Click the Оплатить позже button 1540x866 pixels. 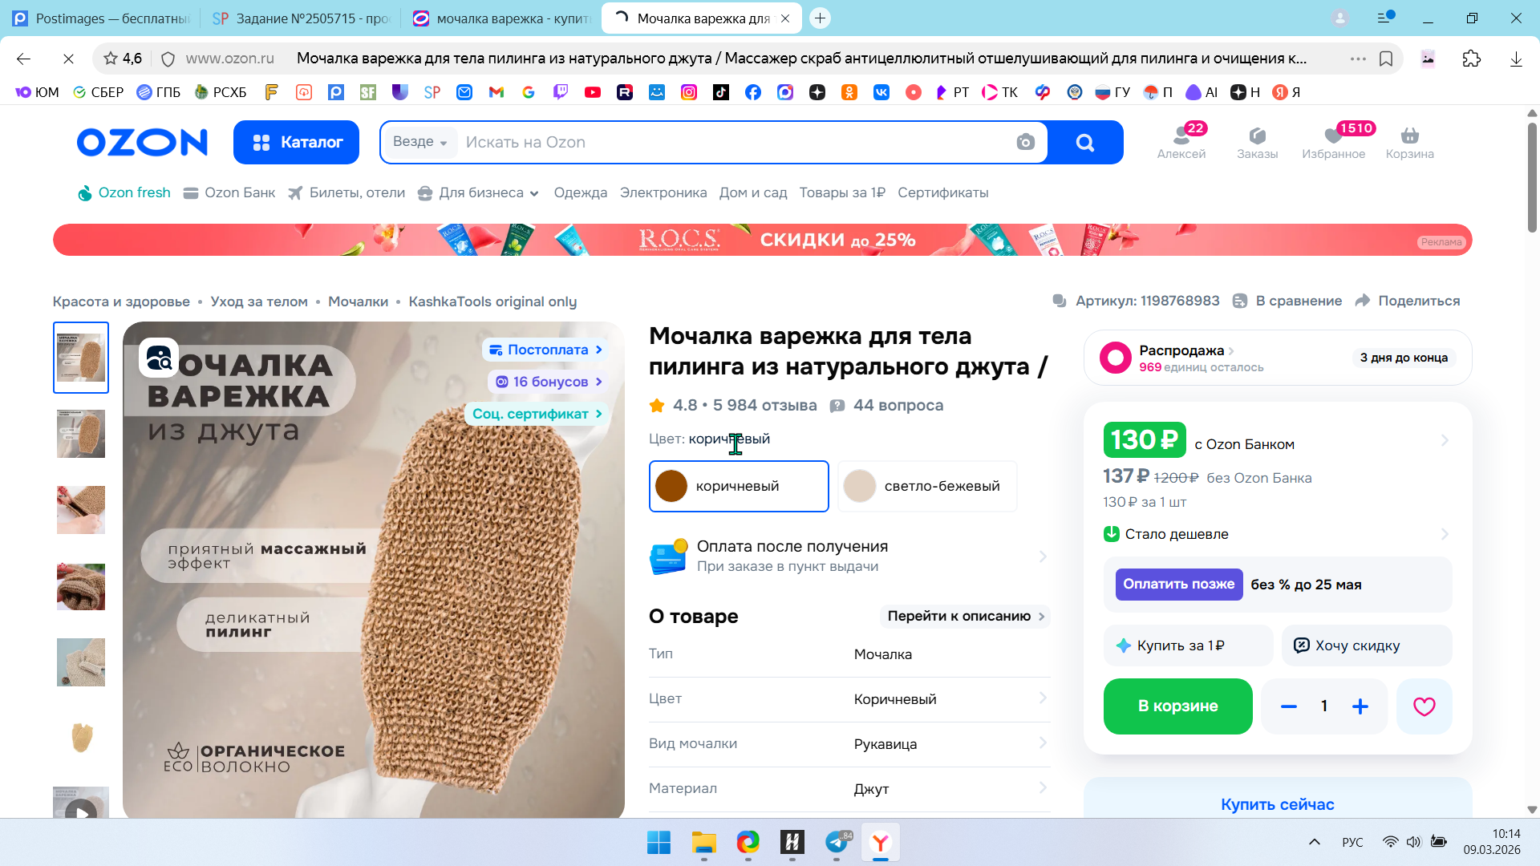1178,585
